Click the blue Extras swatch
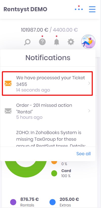Viewport: 101px width, 208px height. click(53, 202)
